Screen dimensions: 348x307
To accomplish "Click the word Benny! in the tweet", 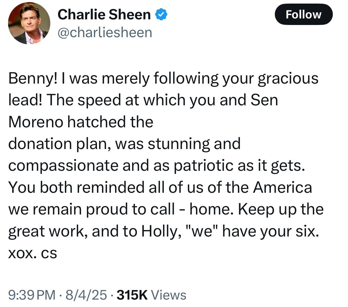I will coord(33,79).
